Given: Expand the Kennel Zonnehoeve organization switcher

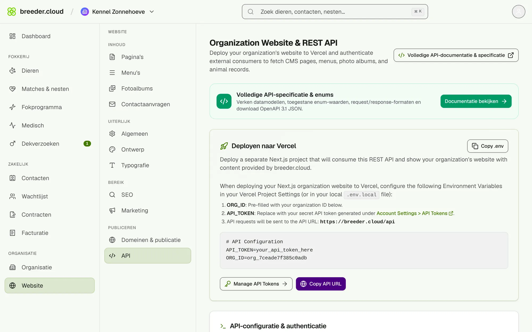Looking at the screenshot, I should tap(117, 12).
